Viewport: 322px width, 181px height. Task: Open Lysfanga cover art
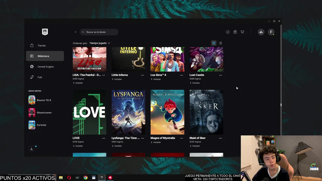coord(129,112)
